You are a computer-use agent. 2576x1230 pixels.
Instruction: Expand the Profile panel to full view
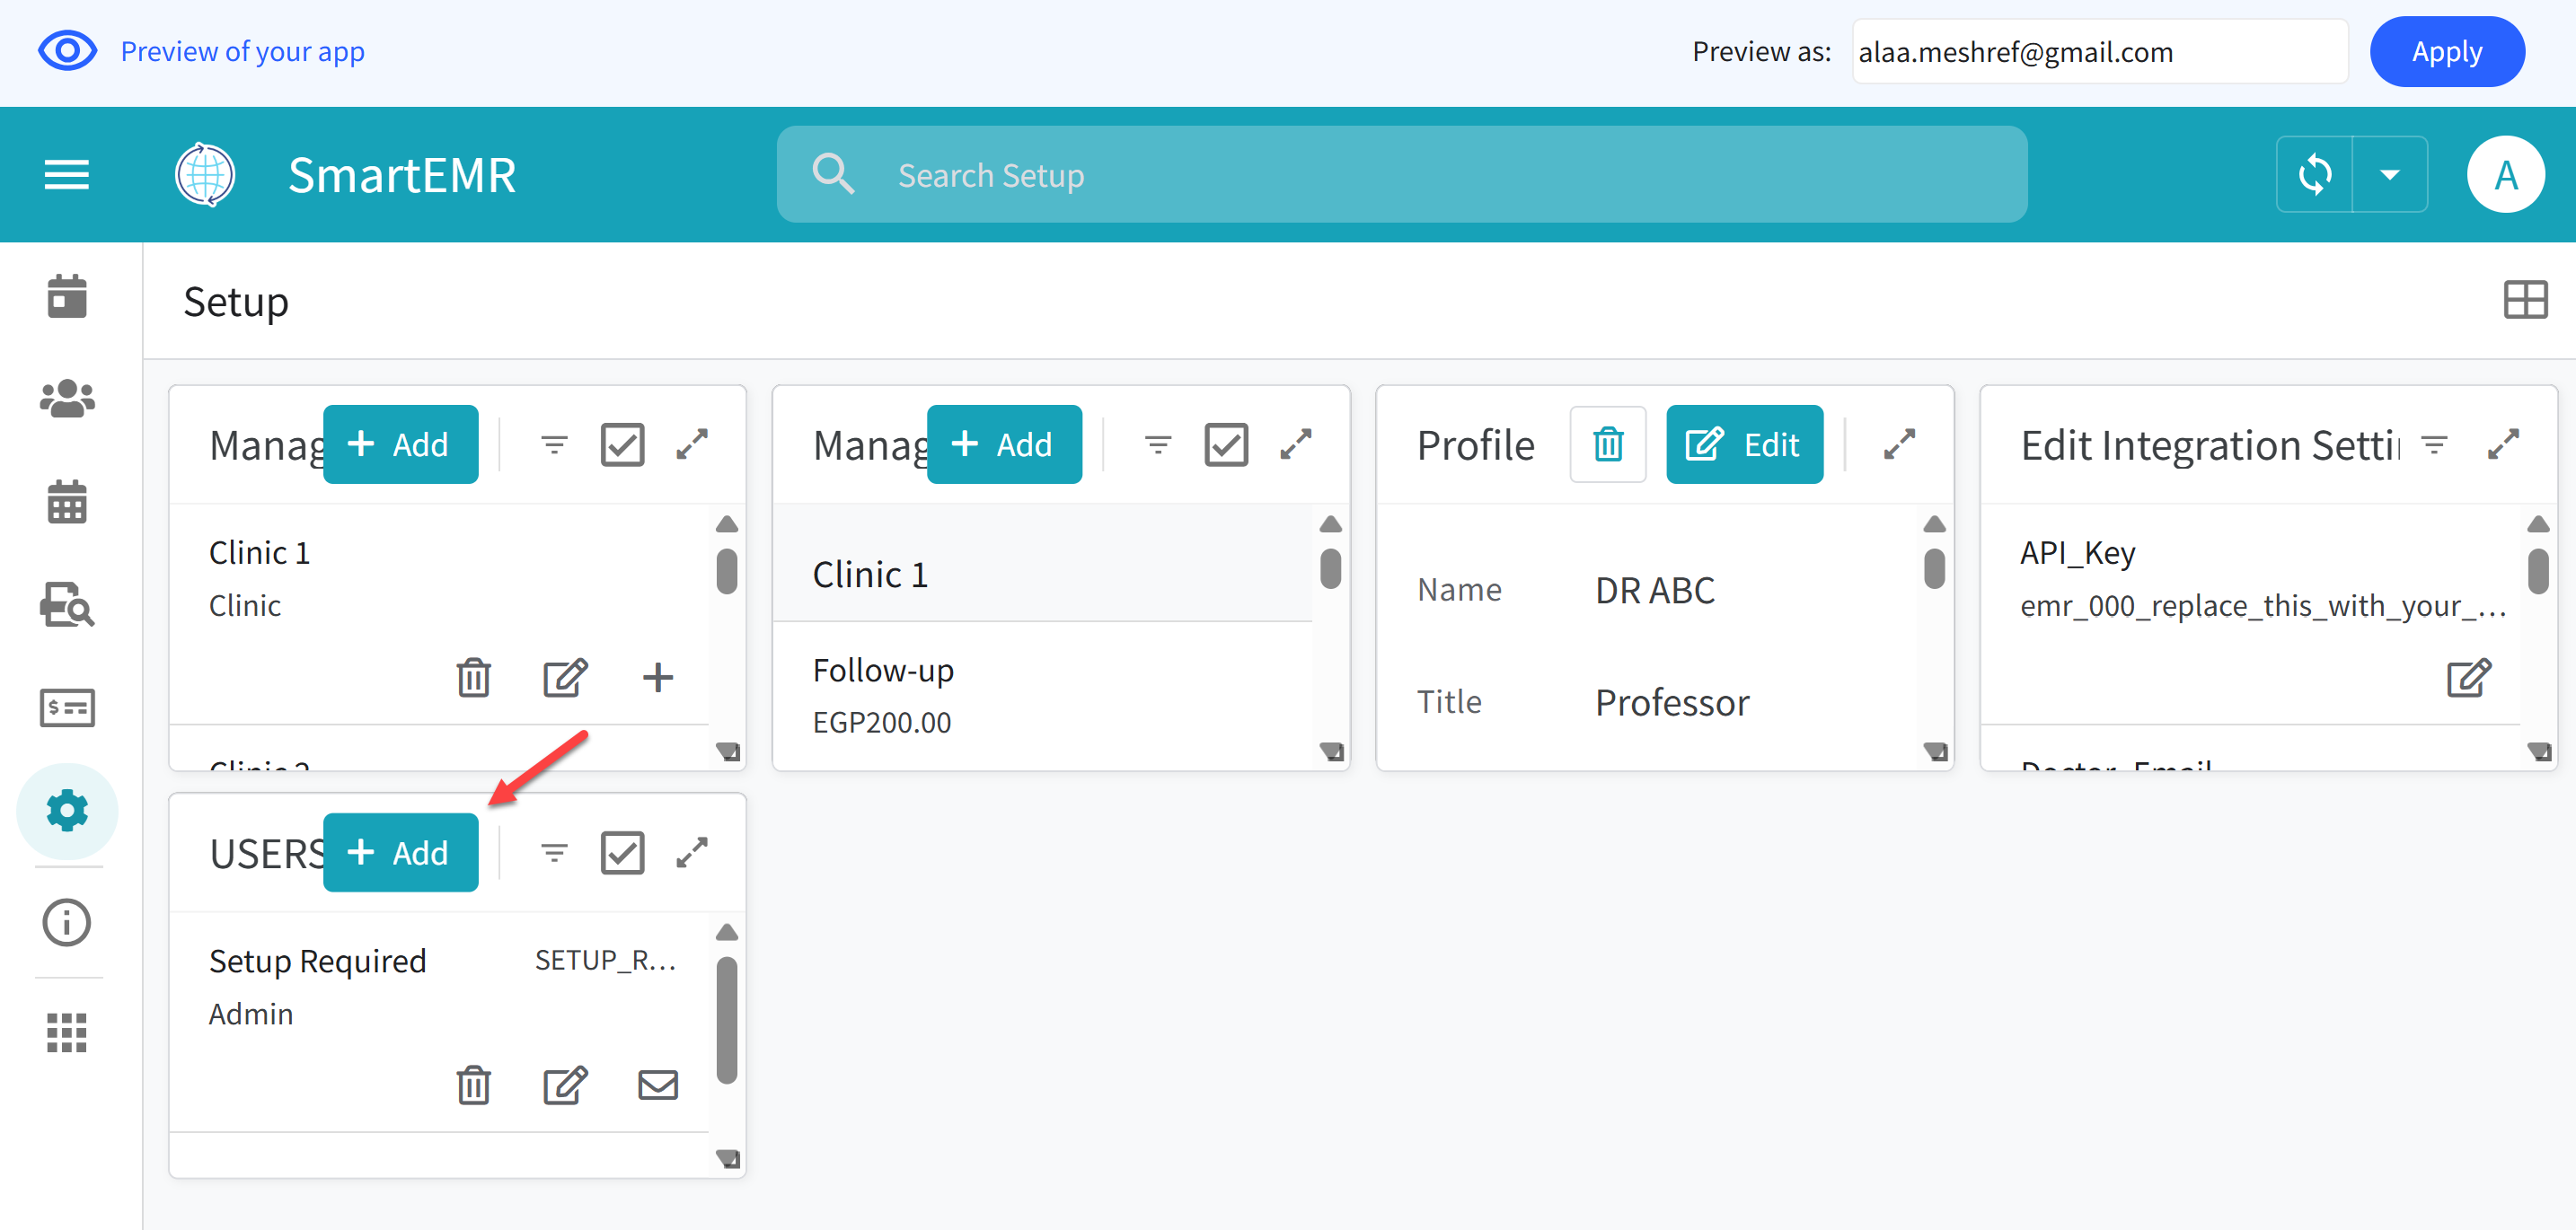(1899, 444)
